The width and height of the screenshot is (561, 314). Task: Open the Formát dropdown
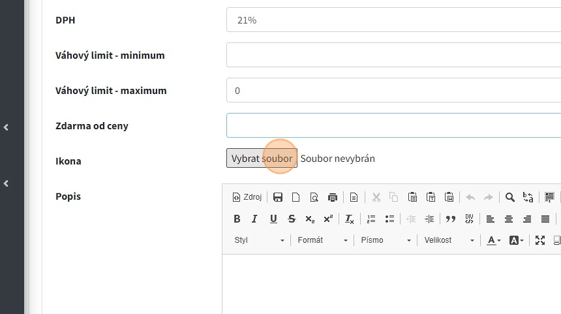(322, 240)
